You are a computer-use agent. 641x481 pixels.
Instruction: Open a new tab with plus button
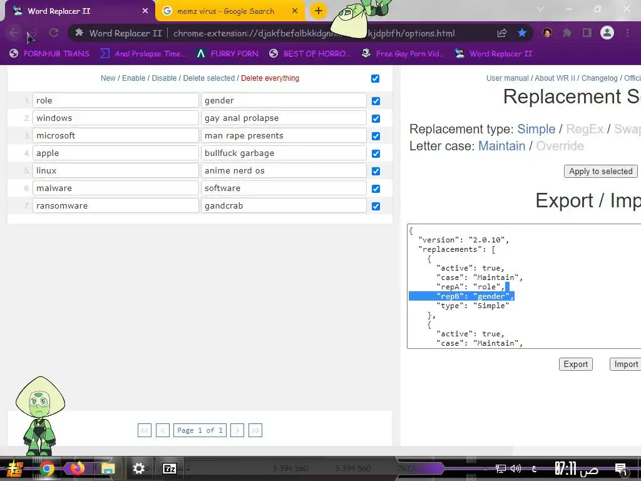[319, 11]
